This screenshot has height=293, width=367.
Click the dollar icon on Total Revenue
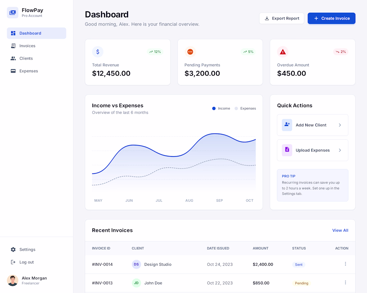(x=98, y=52)
